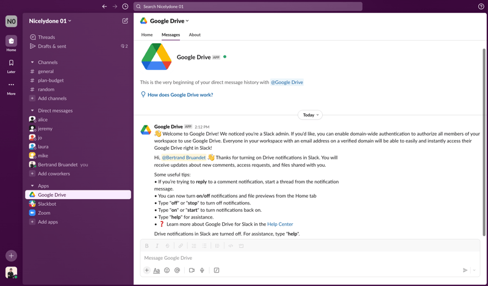Open help via the question mark icon
This screenshot has width=488, height=286.
pos(481,7)
